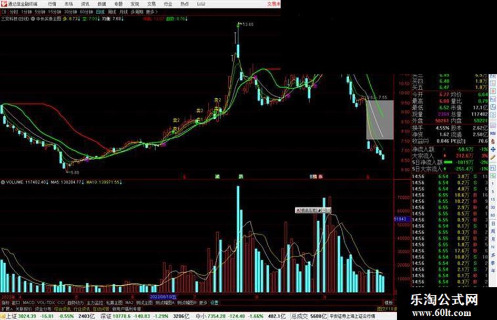The width and height of the screenshot is (497, 320).
Task: Select 日 period in right sidebar
Action: coord(493,224)
